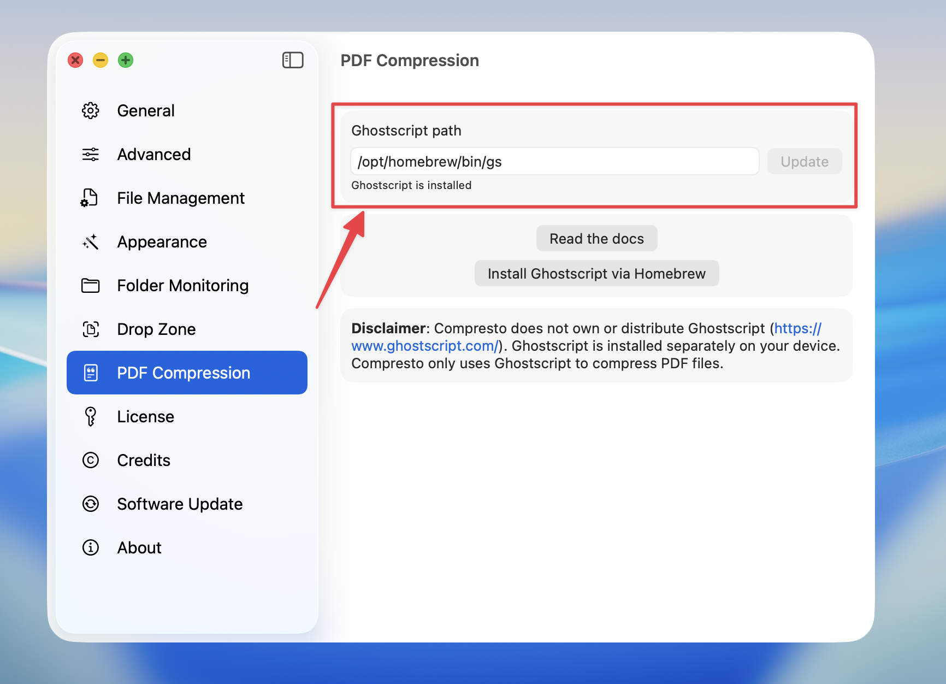Open Software Update settings
This screenshot has width=946, height=684.
pyautogui.click(x=187, y=504)
